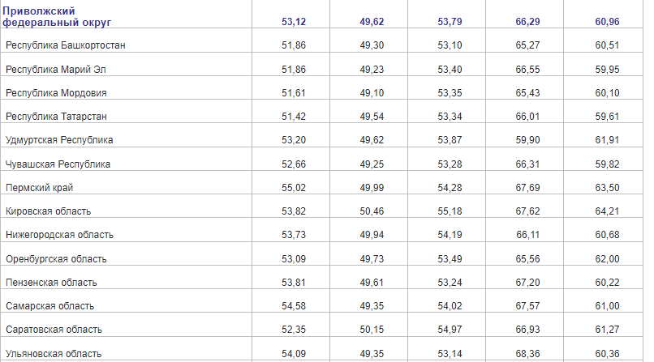
Task: Click the Чувашская Республика row label
Action: click(58, 164)
